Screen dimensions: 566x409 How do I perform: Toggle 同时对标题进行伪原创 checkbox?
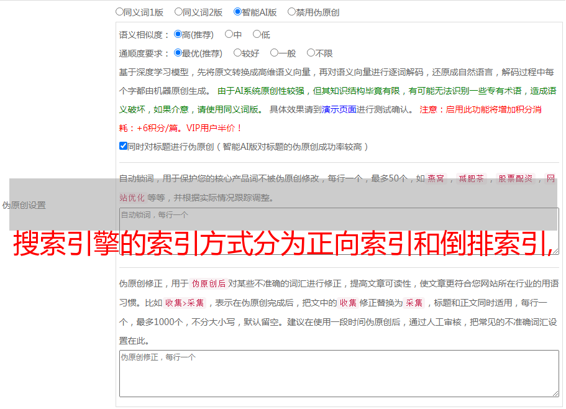[123, 146]
